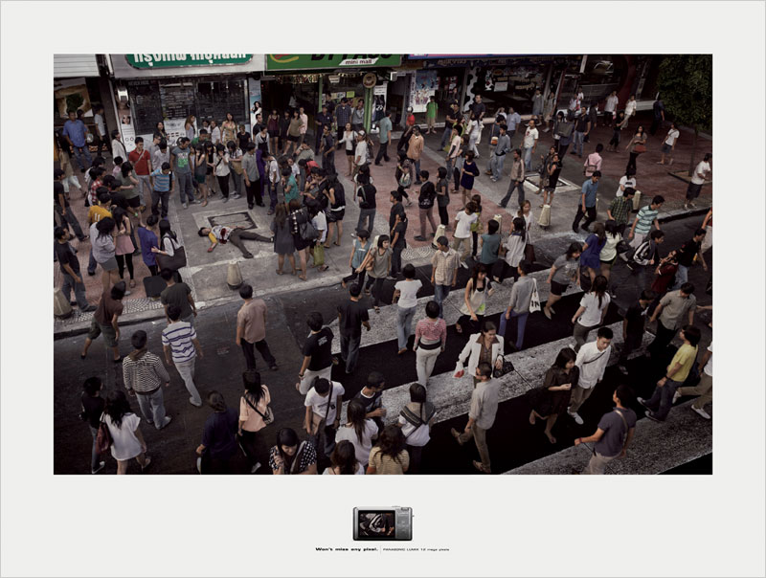The height and width of the screenshot is (578, 766).
Task: Click the LCD screen on the camera
Action: coord(375,523)
